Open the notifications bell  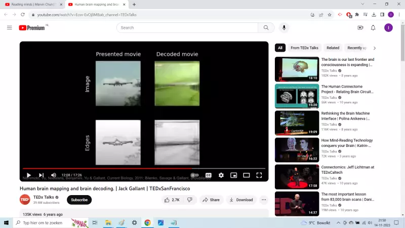coord(373,27)
